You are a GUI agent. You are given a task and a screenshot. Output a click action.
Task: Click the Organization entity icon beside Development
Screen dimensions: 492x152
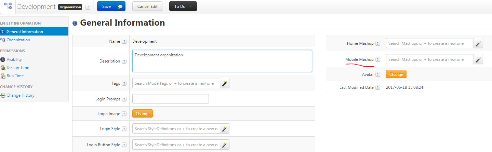tap(8, 6)
